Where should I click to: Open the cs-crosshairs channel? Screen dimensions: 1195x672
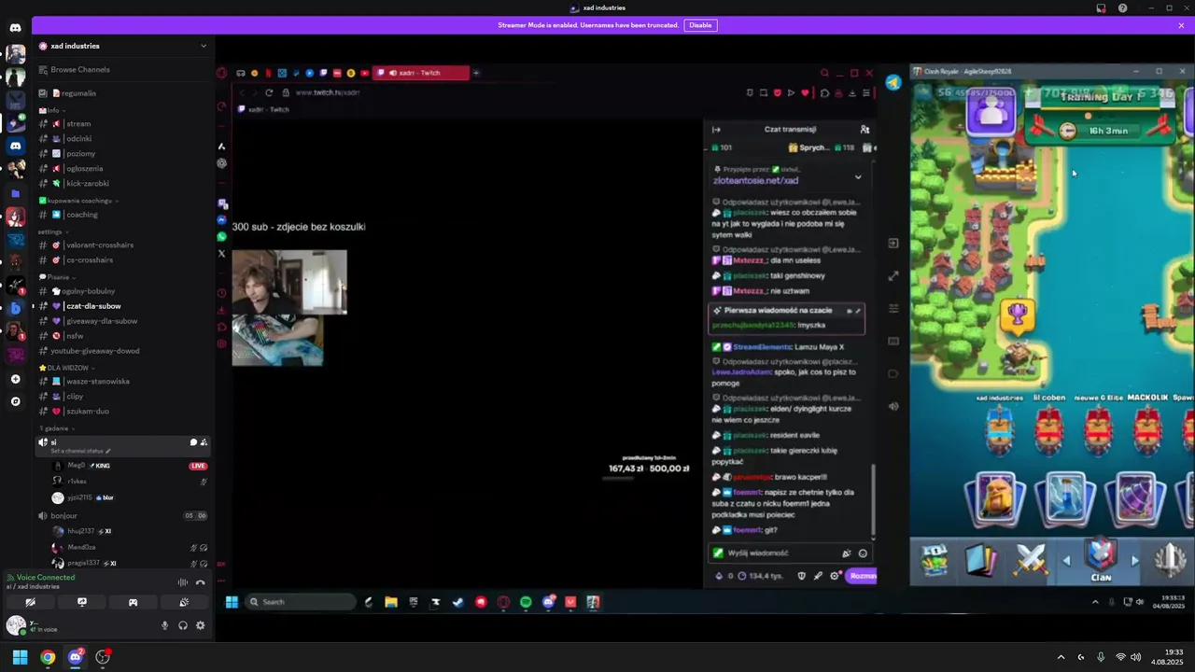pos(90,260)
